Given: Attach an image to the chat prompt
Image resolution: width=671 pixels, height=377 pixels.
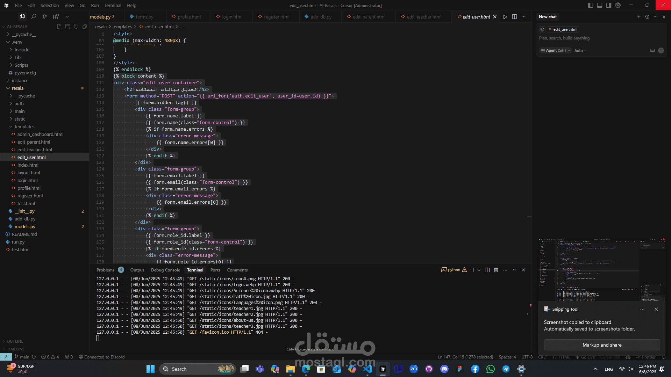Looking at the screenshot, I should coord(652,51).
